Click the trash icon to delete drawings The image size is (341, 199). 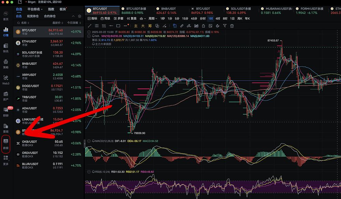233,26
